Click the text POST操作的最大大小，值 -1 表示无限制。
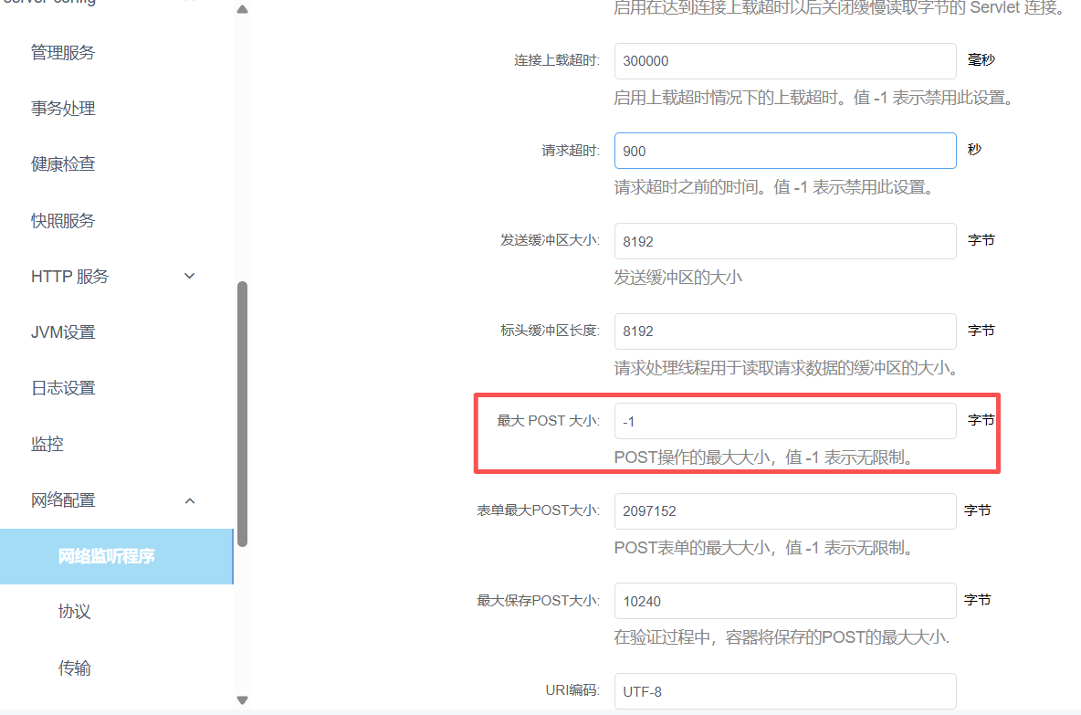This screenshot has width=1081, height=715. click(764, 457)
